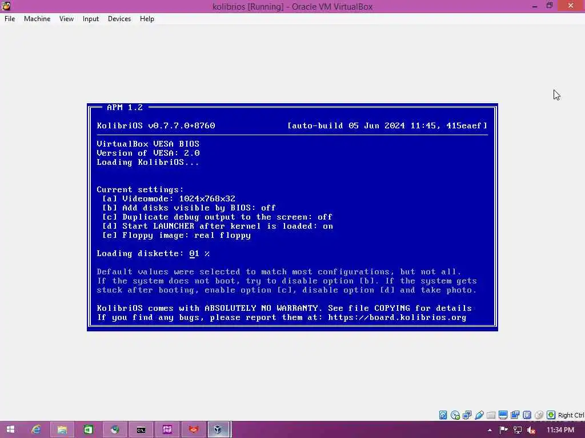Click the '[a] Videomode: 1024x768x32' line
This screenshot has width=585, height=438.
(169, 198)
